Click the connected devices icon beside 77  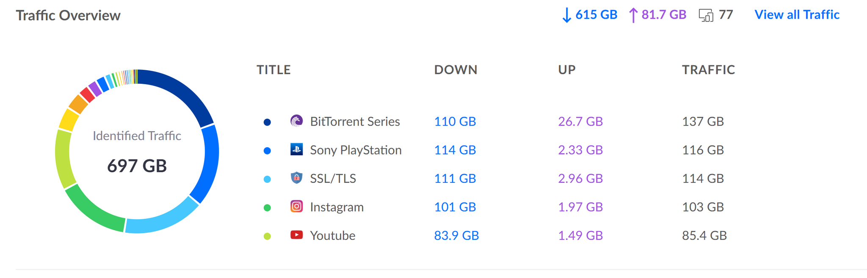[x=706, y=15]
